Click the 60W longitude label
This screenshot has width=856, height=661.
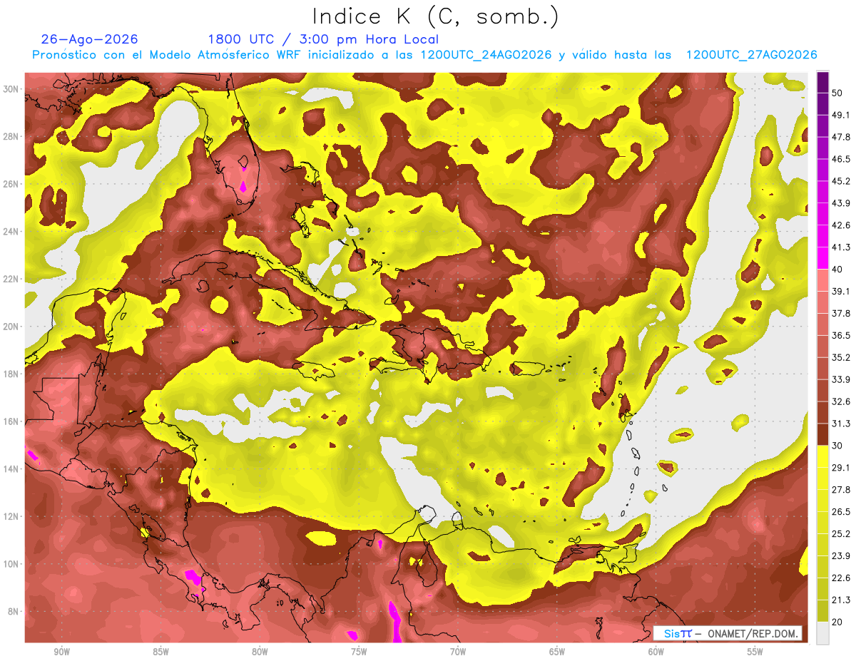(656, 652)
